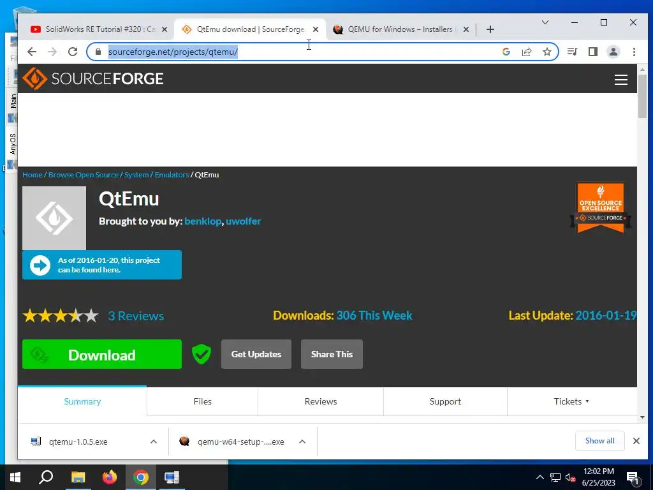Open the 3 Reviews link
This screenshot has height=490, width=653.
tap(136, 316)
